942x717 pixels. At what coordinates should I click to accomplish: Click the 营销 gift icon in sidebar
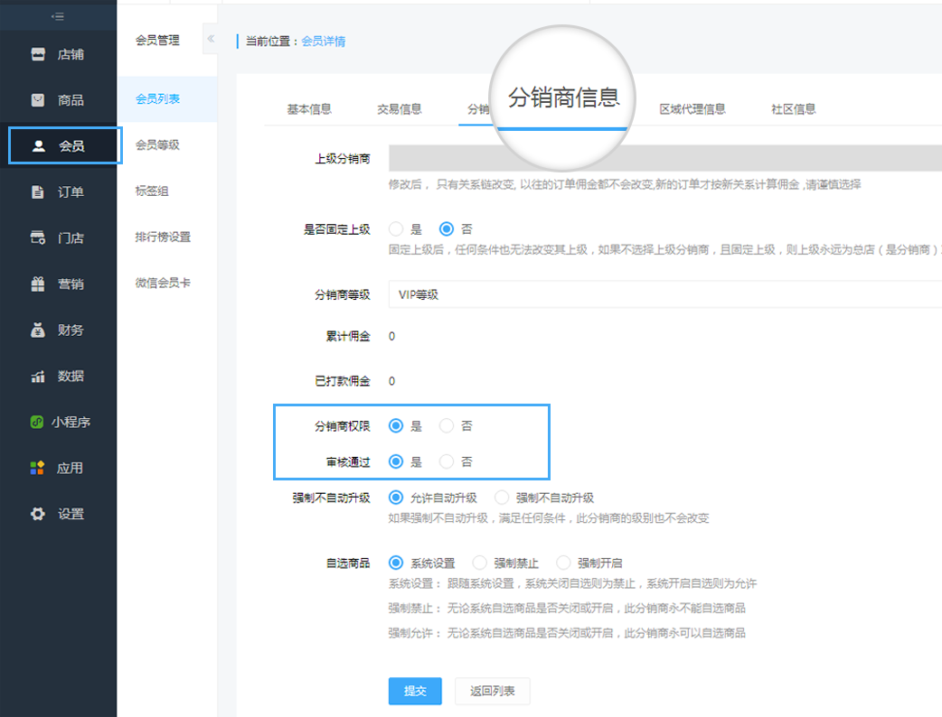(x=38, y=284)
